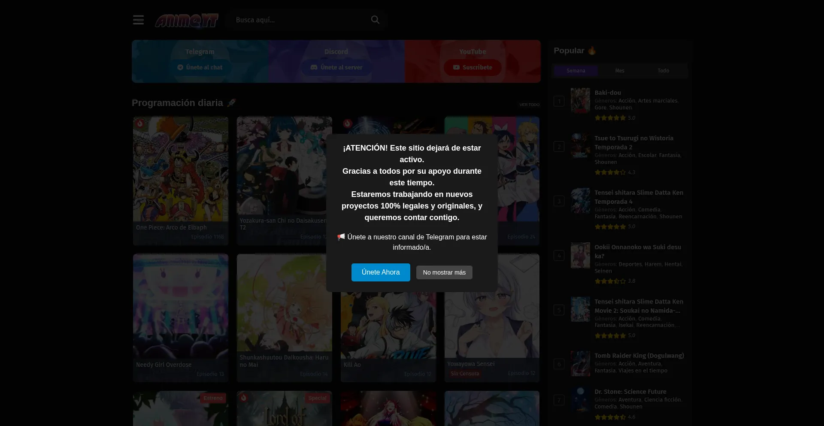Click 'Ciencia ficción' genre under Dr. Stone

(x=662, y=400)
